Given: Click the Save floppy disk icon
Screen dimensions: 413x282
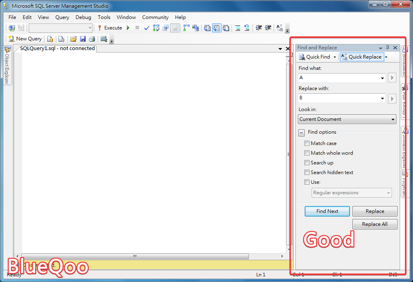Looking at the screenshot, I should point(83,39).
